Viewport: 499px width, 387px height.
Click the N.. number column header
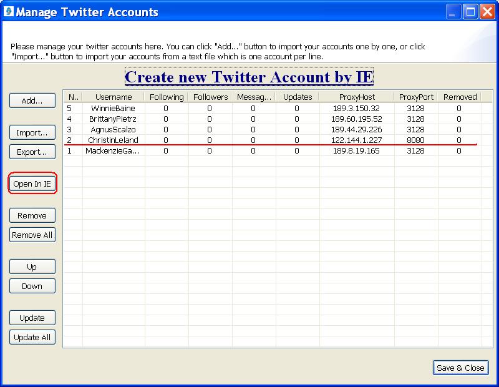73,97
